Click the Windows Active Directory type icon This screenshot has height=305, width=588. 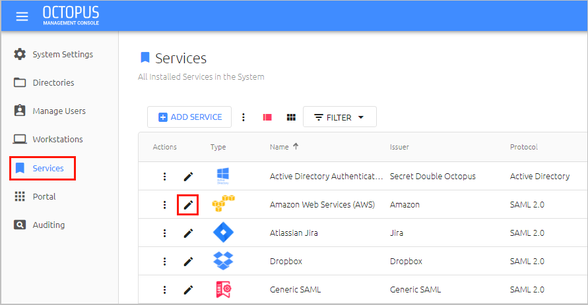click(223, 176)
